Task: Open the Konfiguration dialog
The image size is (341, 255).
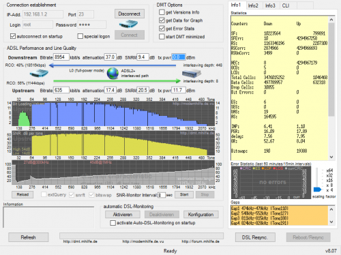Action: click(201, 215)
